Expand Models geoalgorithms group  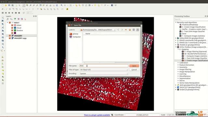click(x=176, y=45)
